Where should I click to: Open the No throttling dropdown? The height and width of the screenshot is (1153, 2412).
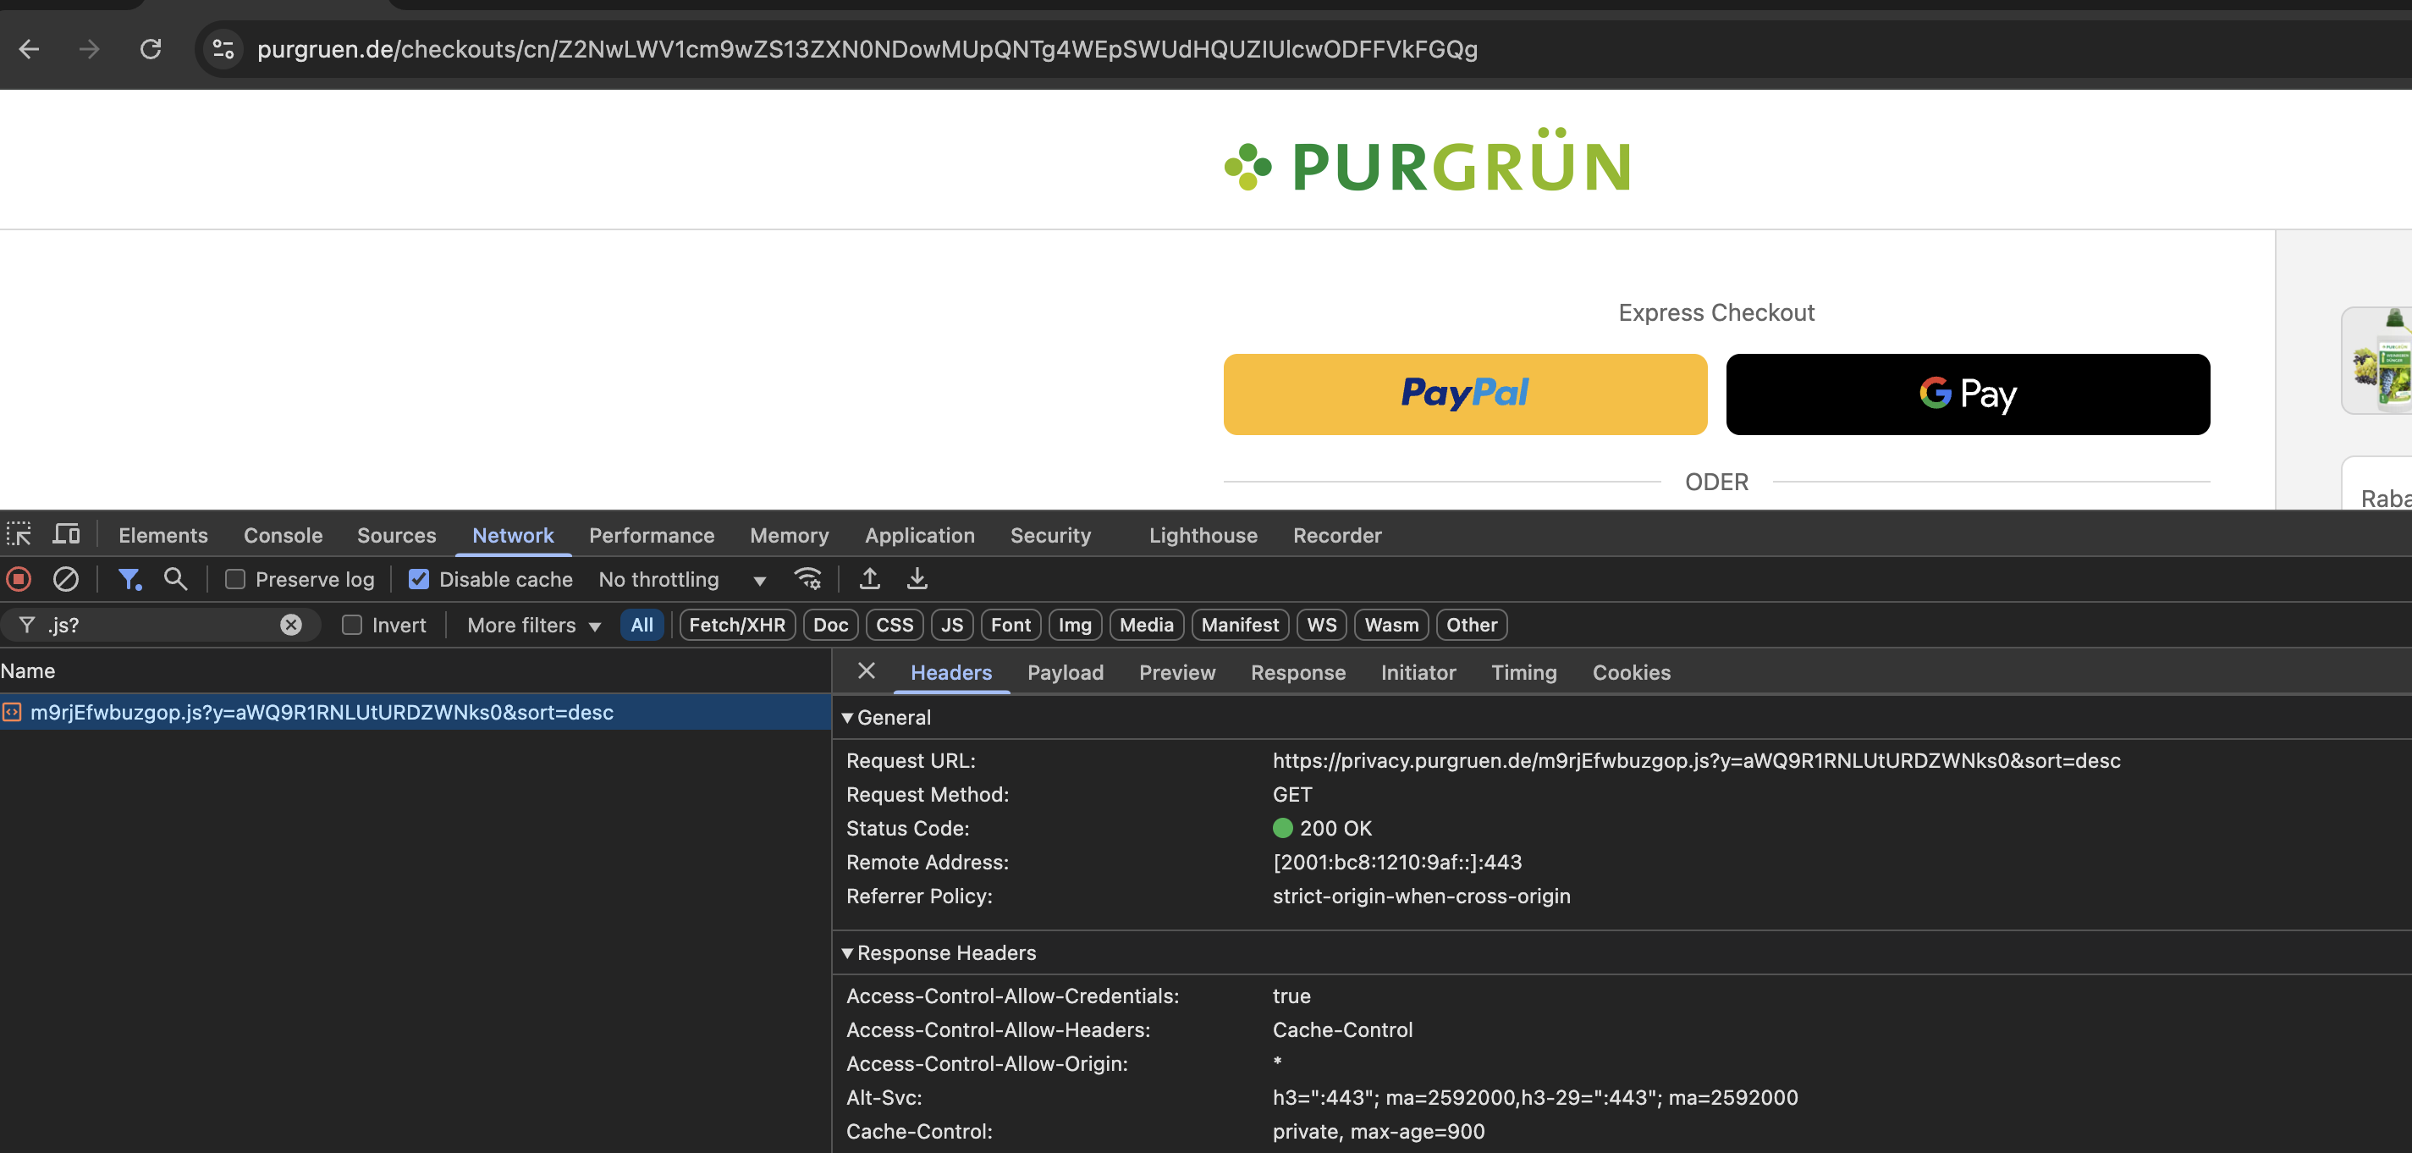point(683,580)
